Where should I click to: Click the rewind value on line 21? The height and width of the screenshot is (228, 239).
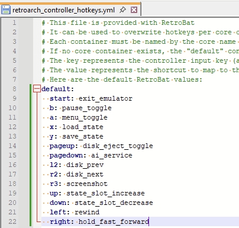pos(87,212)
